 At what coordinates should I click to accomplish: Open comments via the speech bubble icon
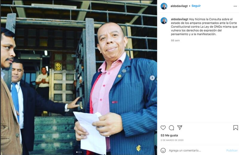click(x=171, y=128)
